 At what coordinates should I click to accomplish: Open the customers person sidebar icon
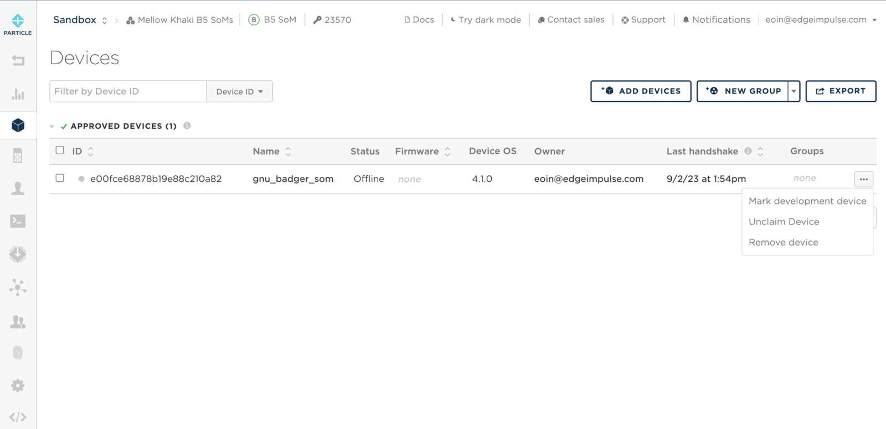pos(18,189)
